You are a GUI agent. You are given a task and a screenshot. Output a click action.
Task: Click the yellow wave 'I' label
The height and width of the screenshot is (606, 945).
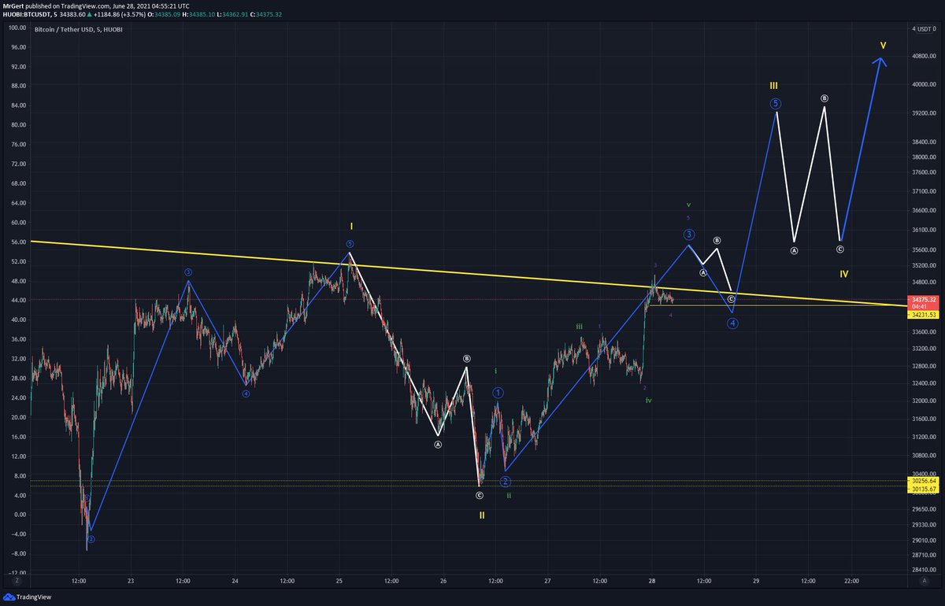click(350, 226)
